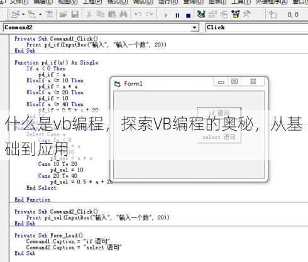308x262 pixels.
Task: Minimize the Form1 window
Action: click(x=221, y=82)
